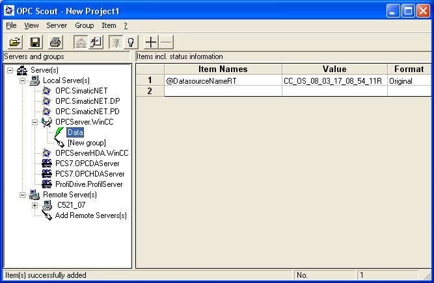Click the Local Server(s) computer icon

click(x=34, y=80)
